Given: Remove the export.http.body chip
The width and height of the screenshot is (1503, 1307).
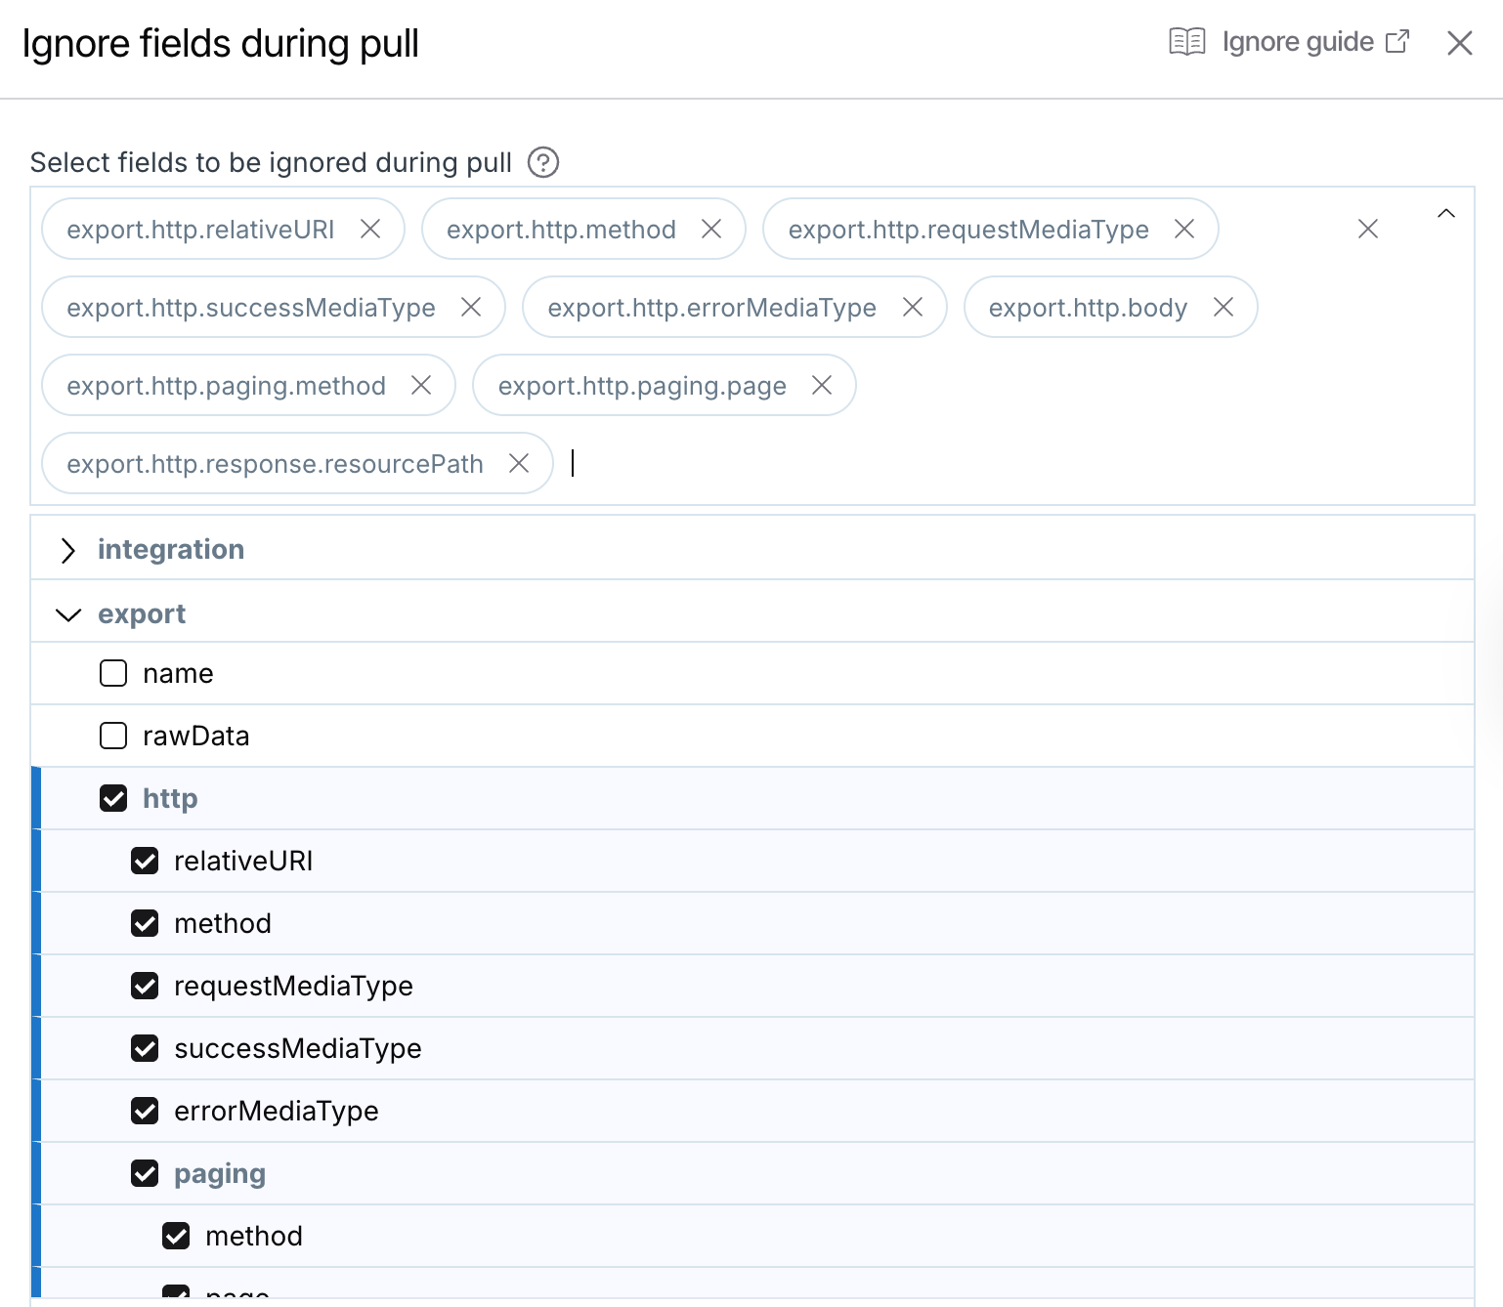Looking at the screenshot, I should [1223, 307].
